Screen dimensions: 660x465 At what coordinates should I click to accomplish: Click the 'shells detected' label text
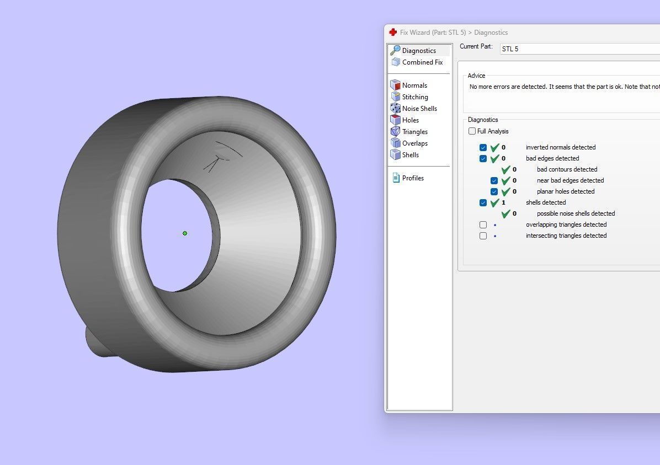point(546,202)
